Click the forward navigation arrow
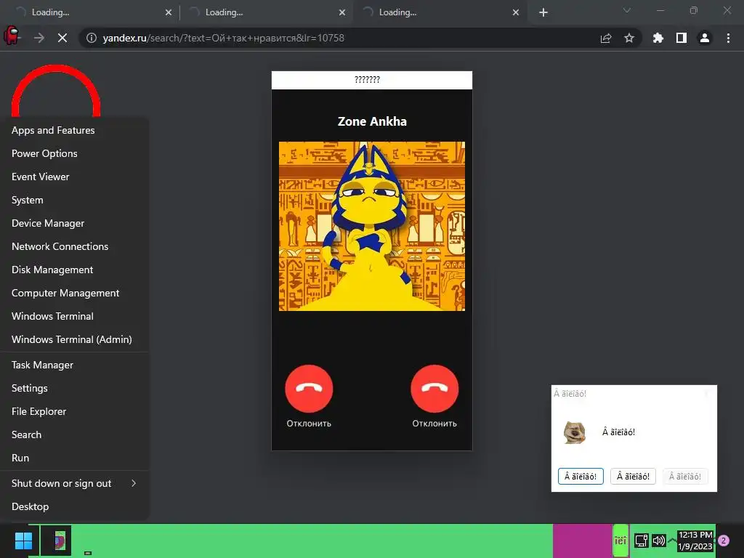This screenshot has height=558, width=744. click(x=39, y=38)
